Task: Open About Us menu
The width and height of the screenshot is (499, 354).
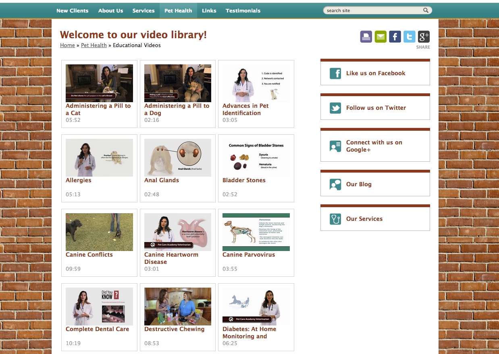Action: pyautogui.click(x=111, y=10)
